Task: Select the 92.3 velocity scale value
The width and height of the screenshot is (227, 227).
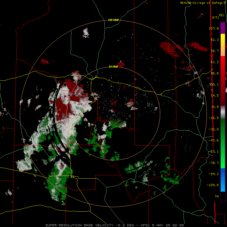Action: pos(215,40)
